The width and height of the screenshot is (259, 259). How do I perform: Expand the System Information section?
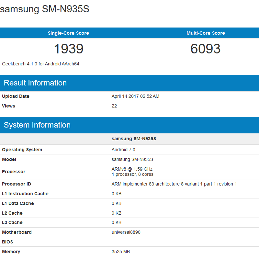click(x=37, y=125)
